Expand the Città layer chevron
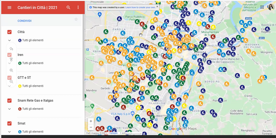The width and height of the screenshot is (276, 138). coord(10,40)
